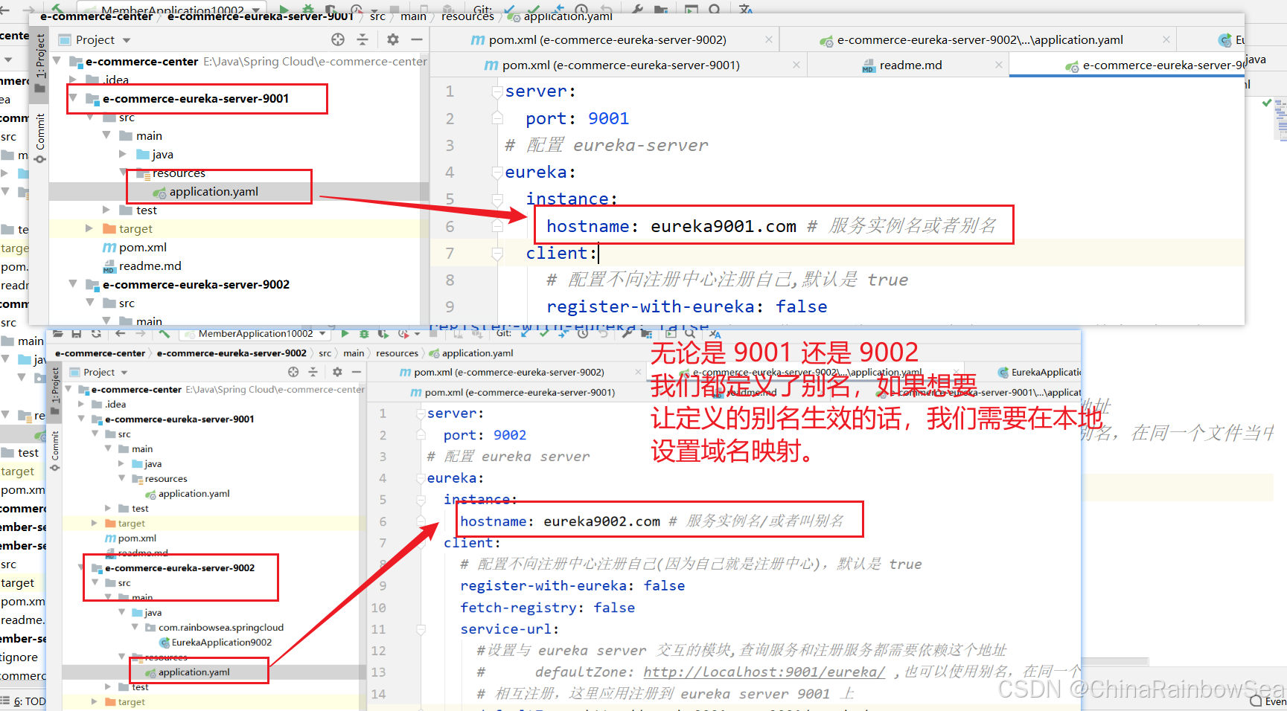Click hostname eureka9001.com line in editor
1287x711 pixels.
click(x=771, y=226)
